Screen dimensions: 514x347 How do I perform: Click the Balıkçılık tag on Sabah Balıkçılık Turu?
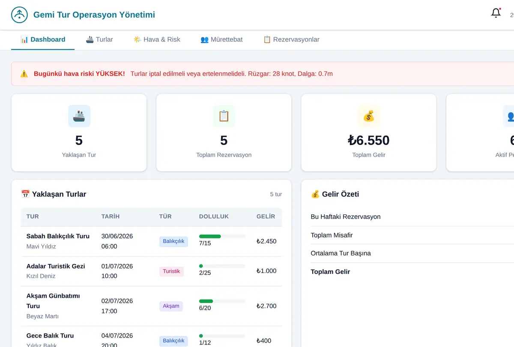[x=173, y=241]
